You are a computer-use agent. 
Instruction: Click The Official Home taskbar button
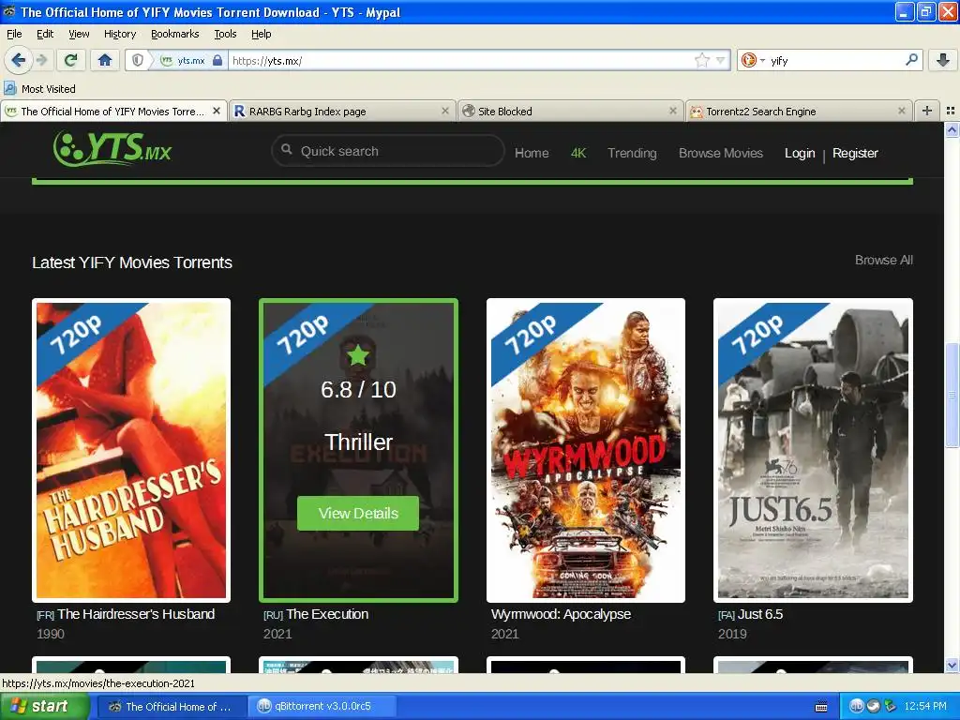click(172, 706)
